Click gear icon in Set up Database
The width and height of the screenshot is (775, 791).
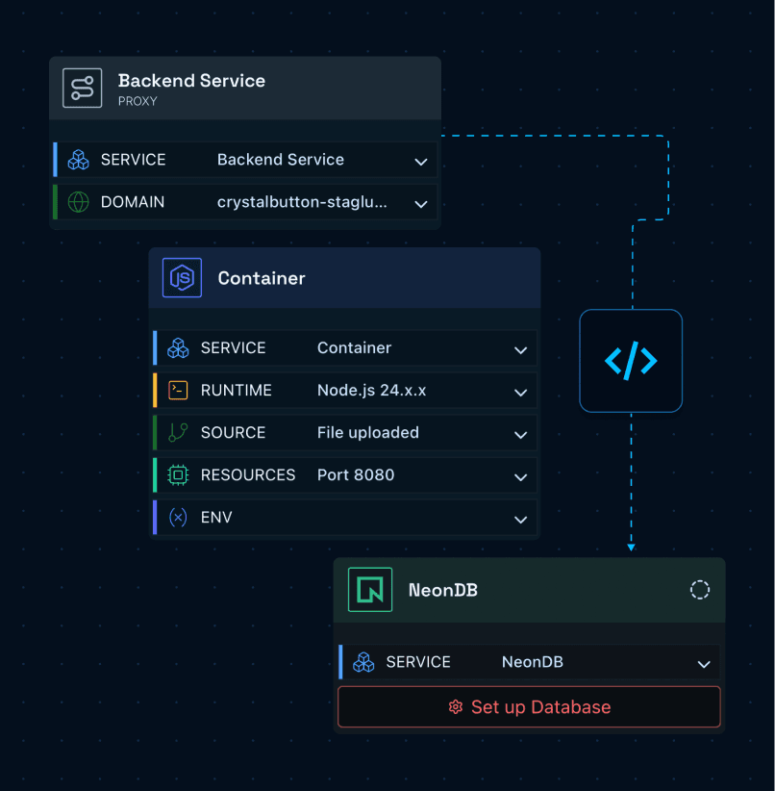tap(456, 707)
